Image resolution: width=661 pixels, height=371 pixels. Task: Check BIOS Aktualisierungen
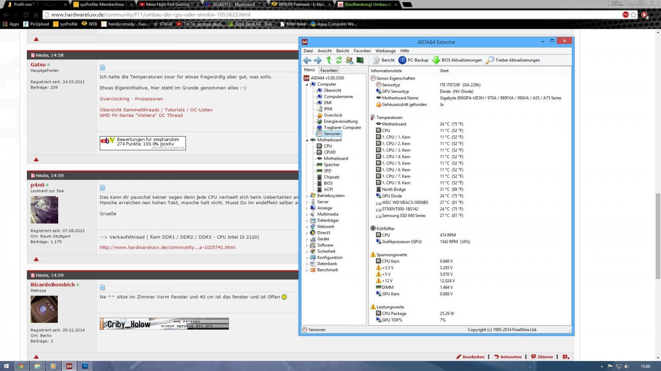(x=457, y=60)
